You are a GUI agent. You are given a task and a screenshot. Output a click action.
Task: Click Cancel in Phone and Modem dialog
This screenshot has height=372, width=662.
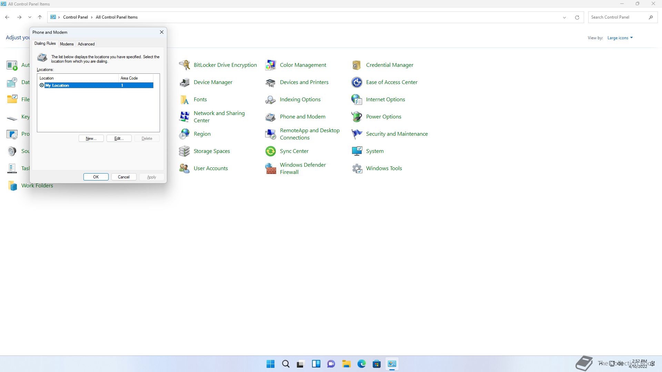pyautogui.click(x=124, y=177)
